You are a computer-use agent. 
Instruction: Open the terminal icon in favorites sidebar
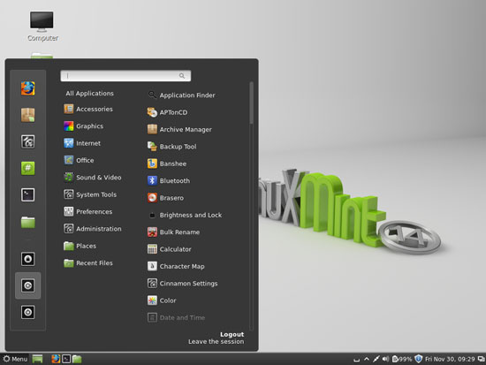coord(28,195)
